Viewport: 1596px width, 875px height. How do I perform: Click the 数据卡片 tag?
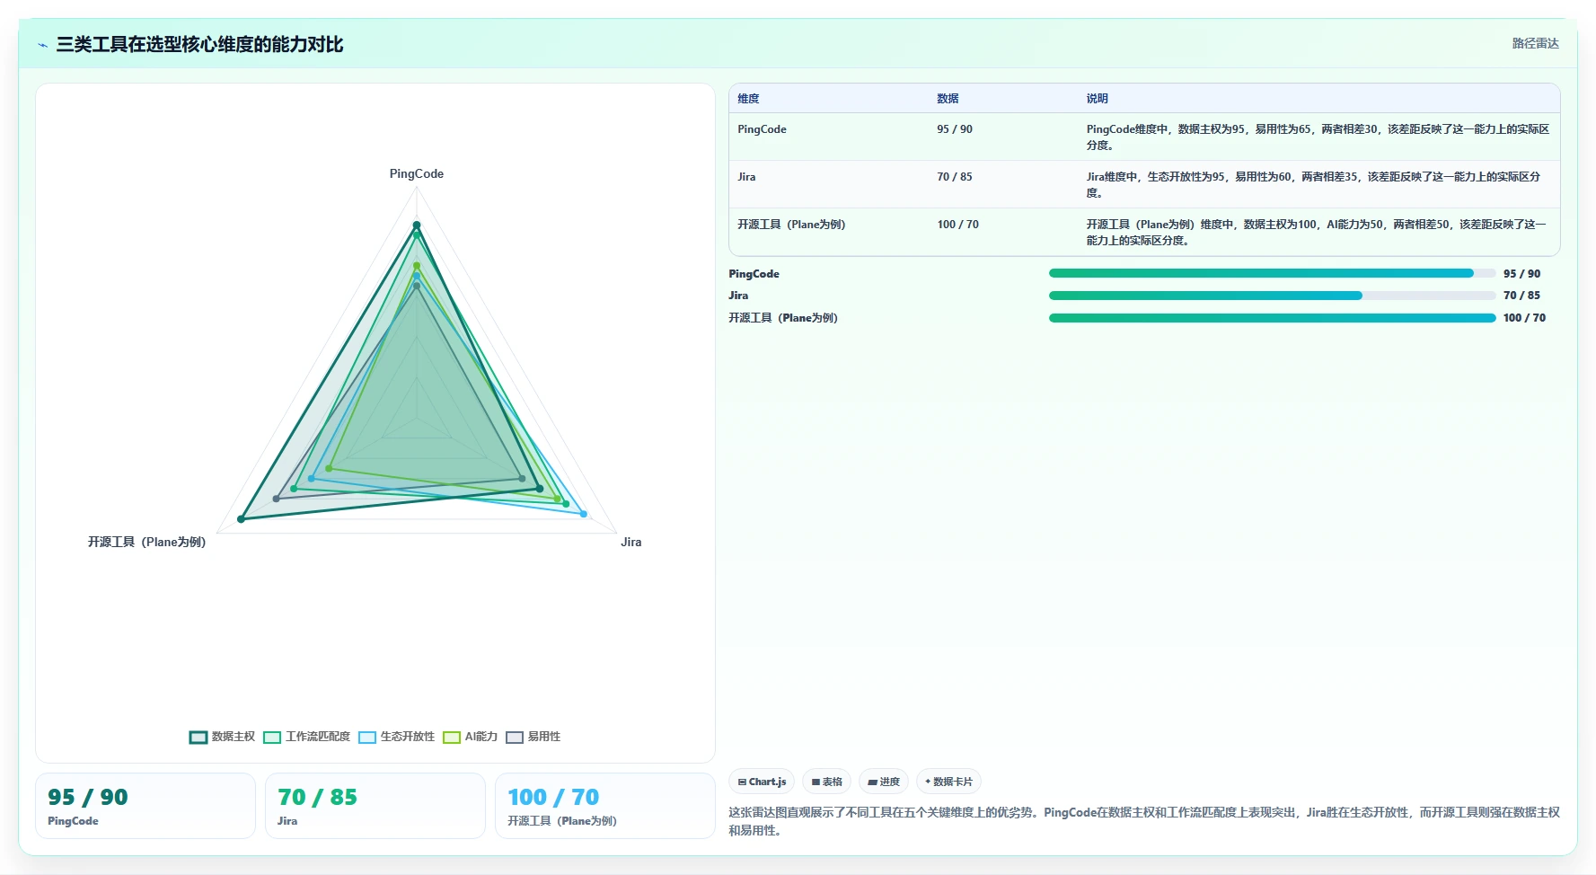point(948,782)
